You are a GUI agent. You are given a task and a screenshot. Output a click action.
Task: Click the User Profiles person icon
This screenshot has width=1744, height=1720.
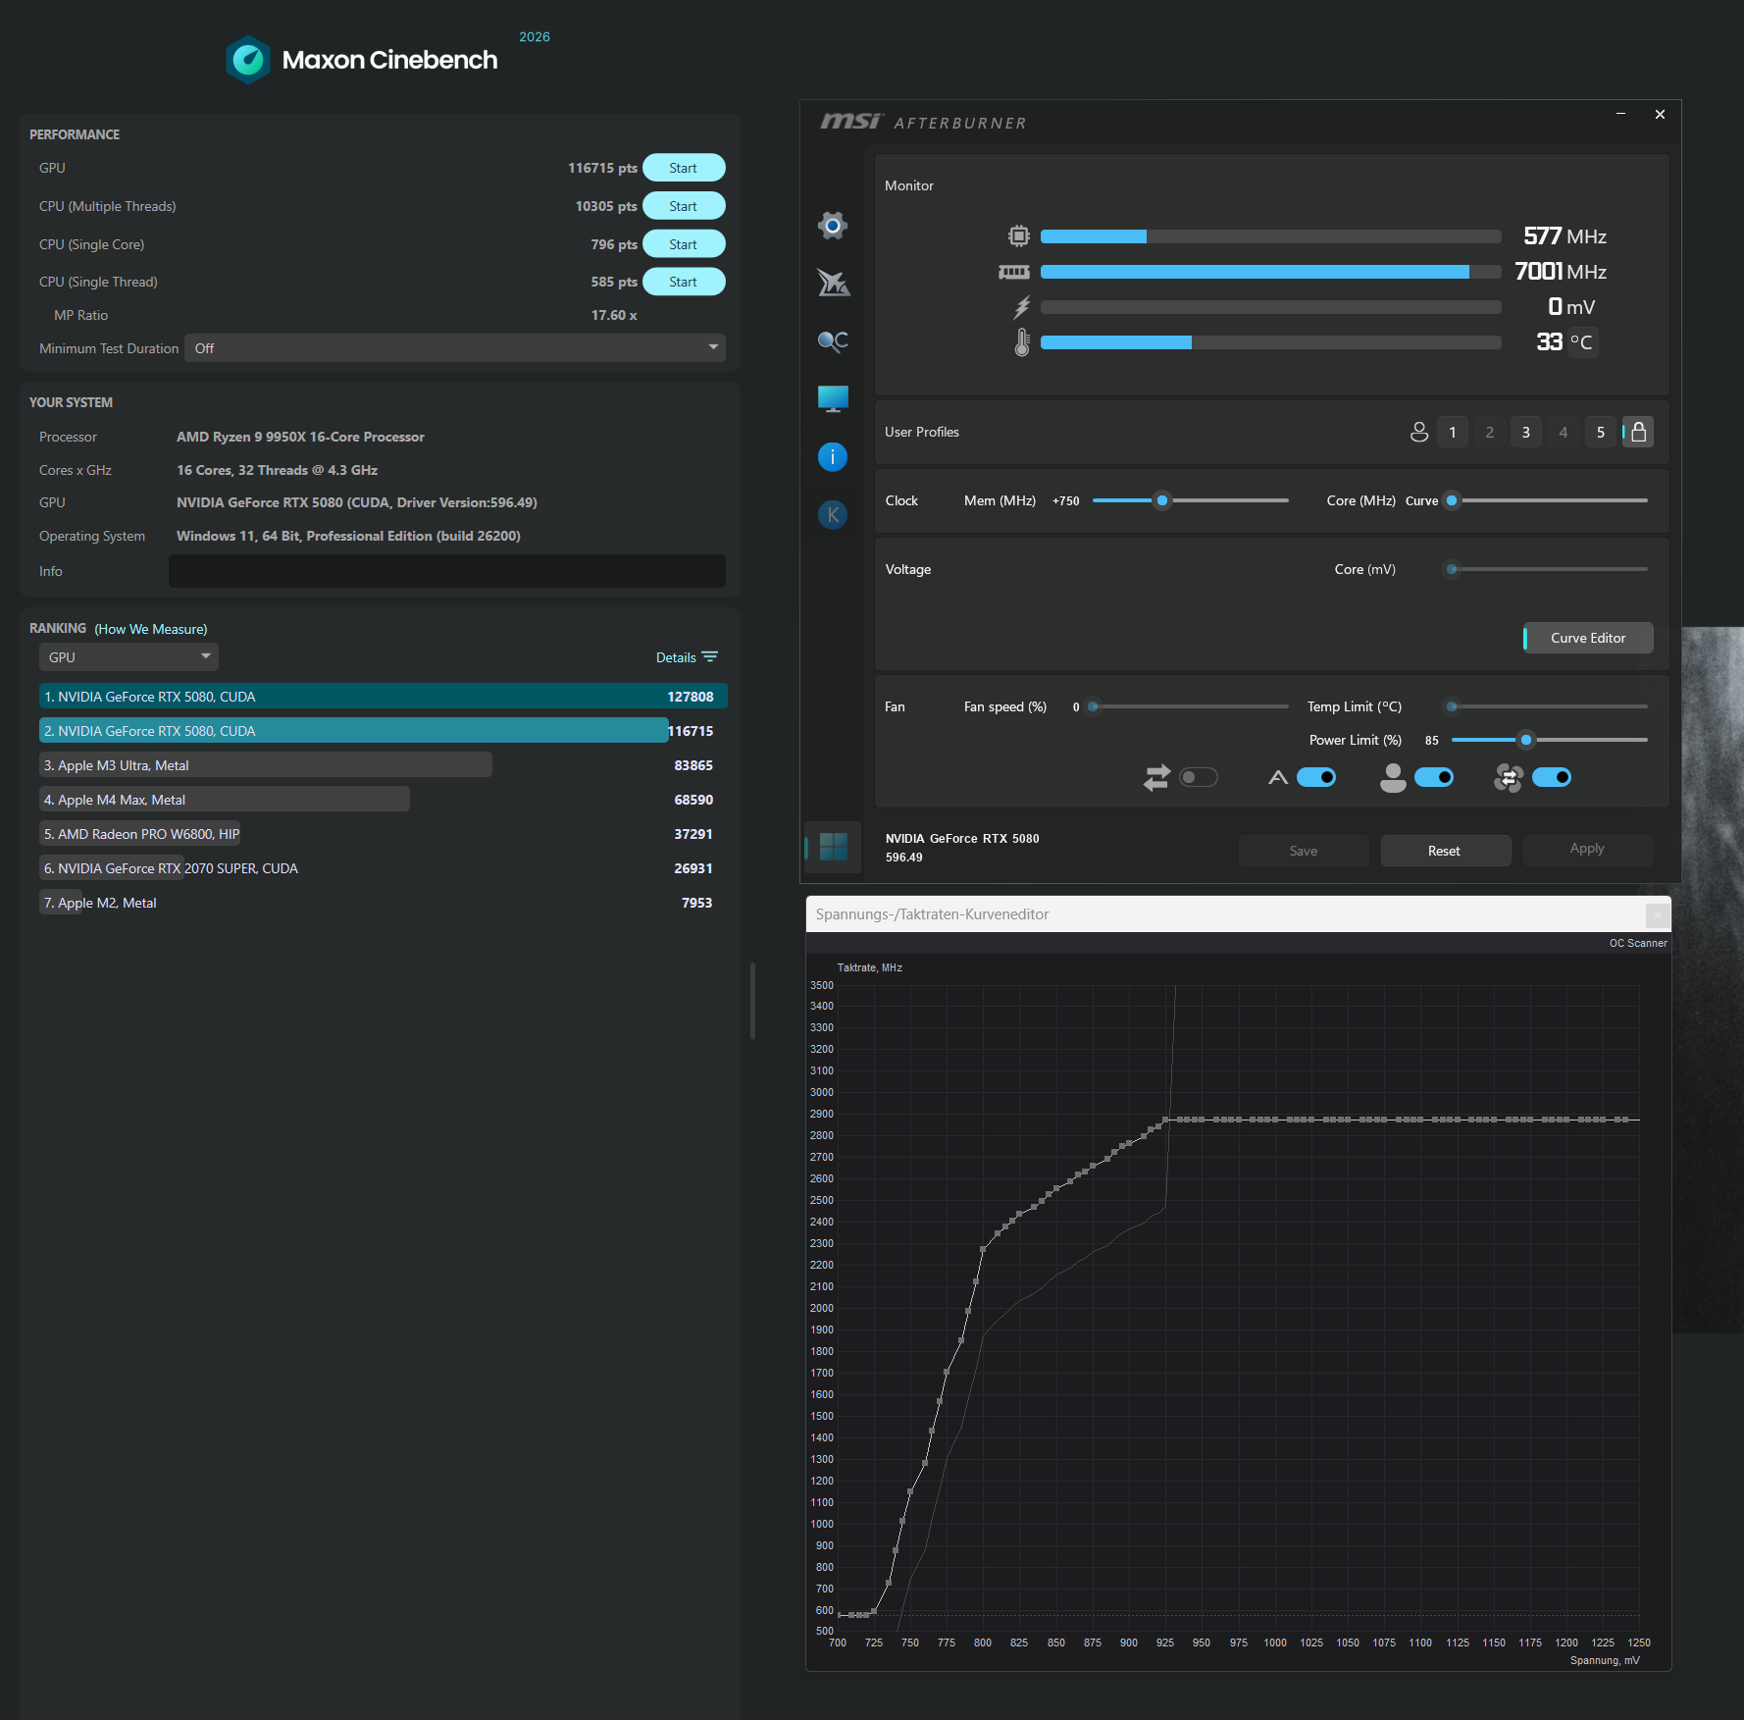coord(1419,432)
